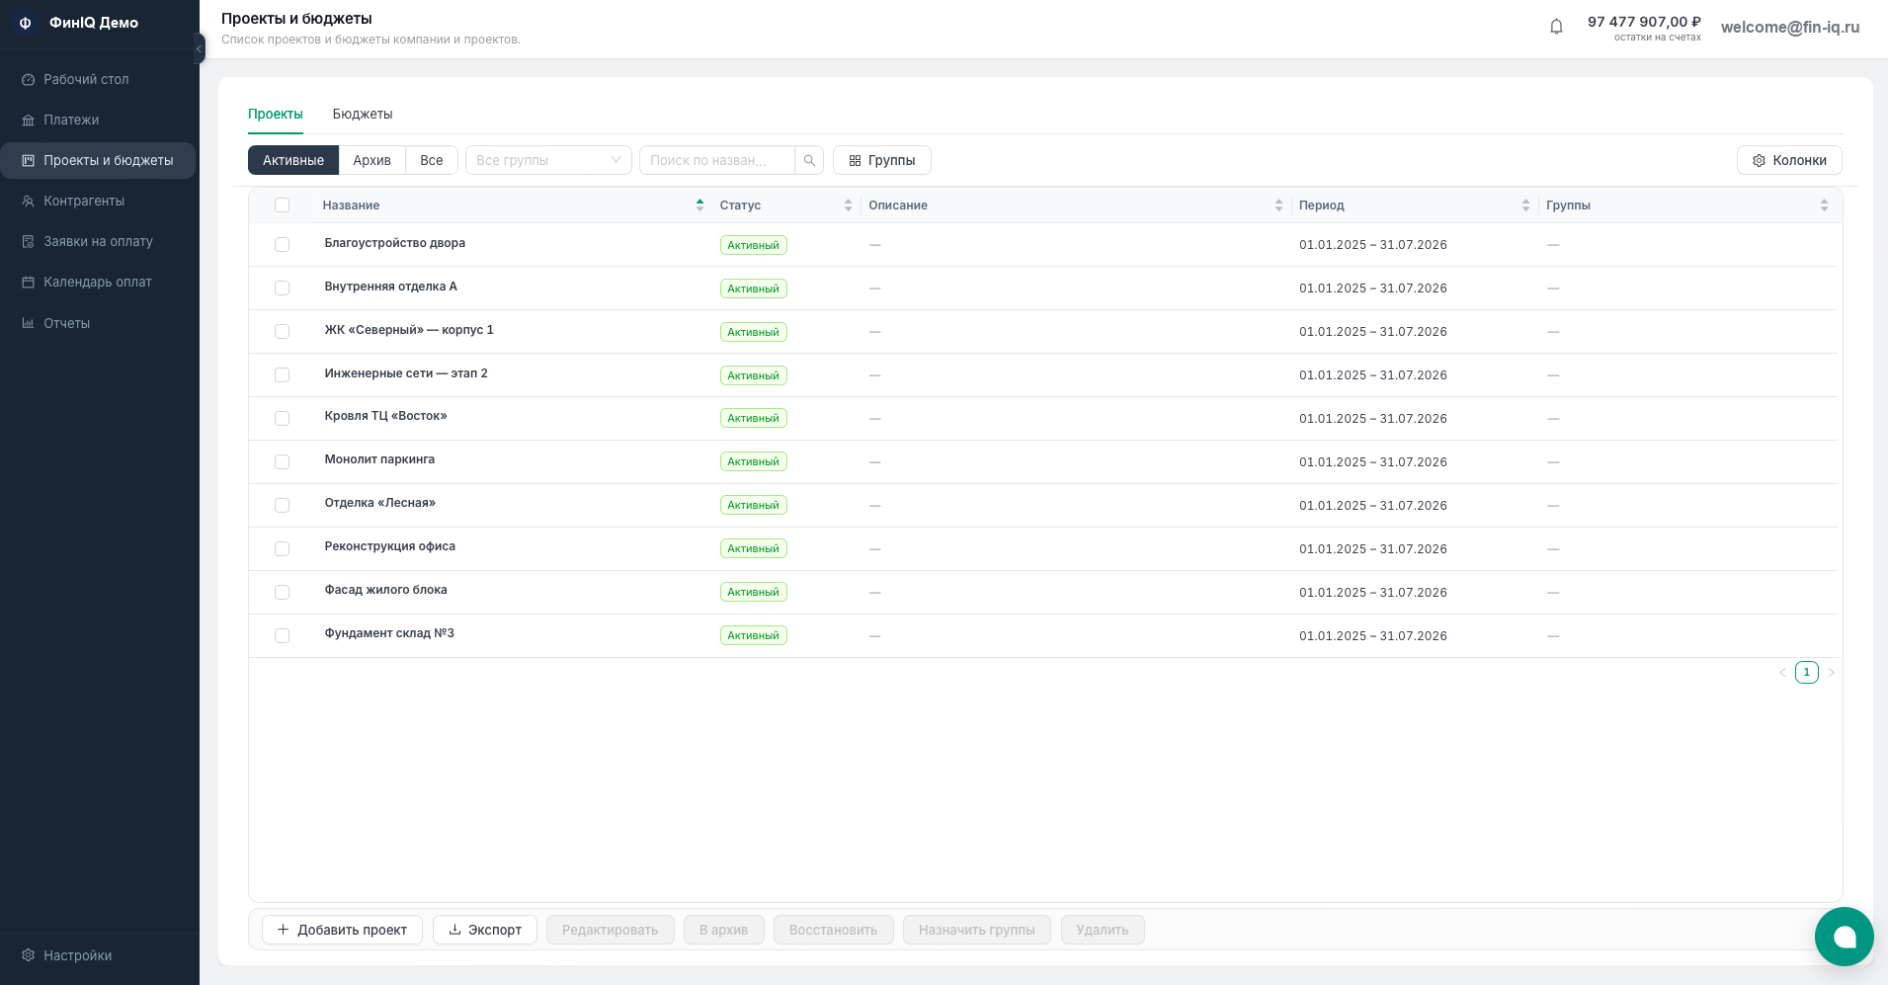Click the Отчеты chart icon
This screenshot has height=985, width=1888.
[x=29, y=323]
